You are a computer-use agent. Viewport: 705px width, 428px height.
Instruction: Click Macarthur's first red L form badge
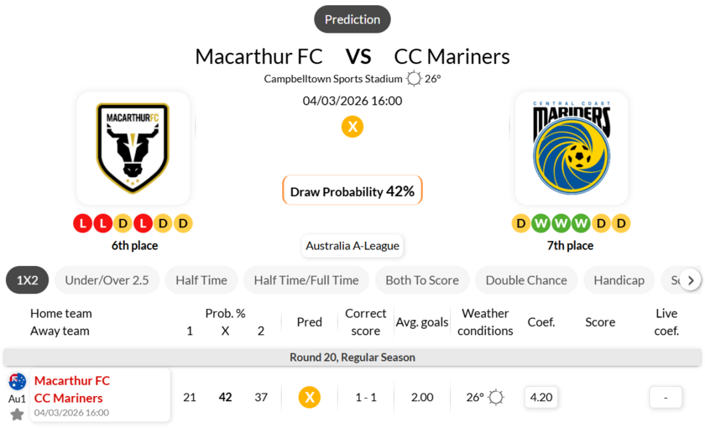[82, 223]
